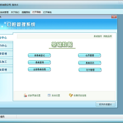Open the 收费项目信息 link text
Viewport: 123px width, 123px height.
point(80,96)
